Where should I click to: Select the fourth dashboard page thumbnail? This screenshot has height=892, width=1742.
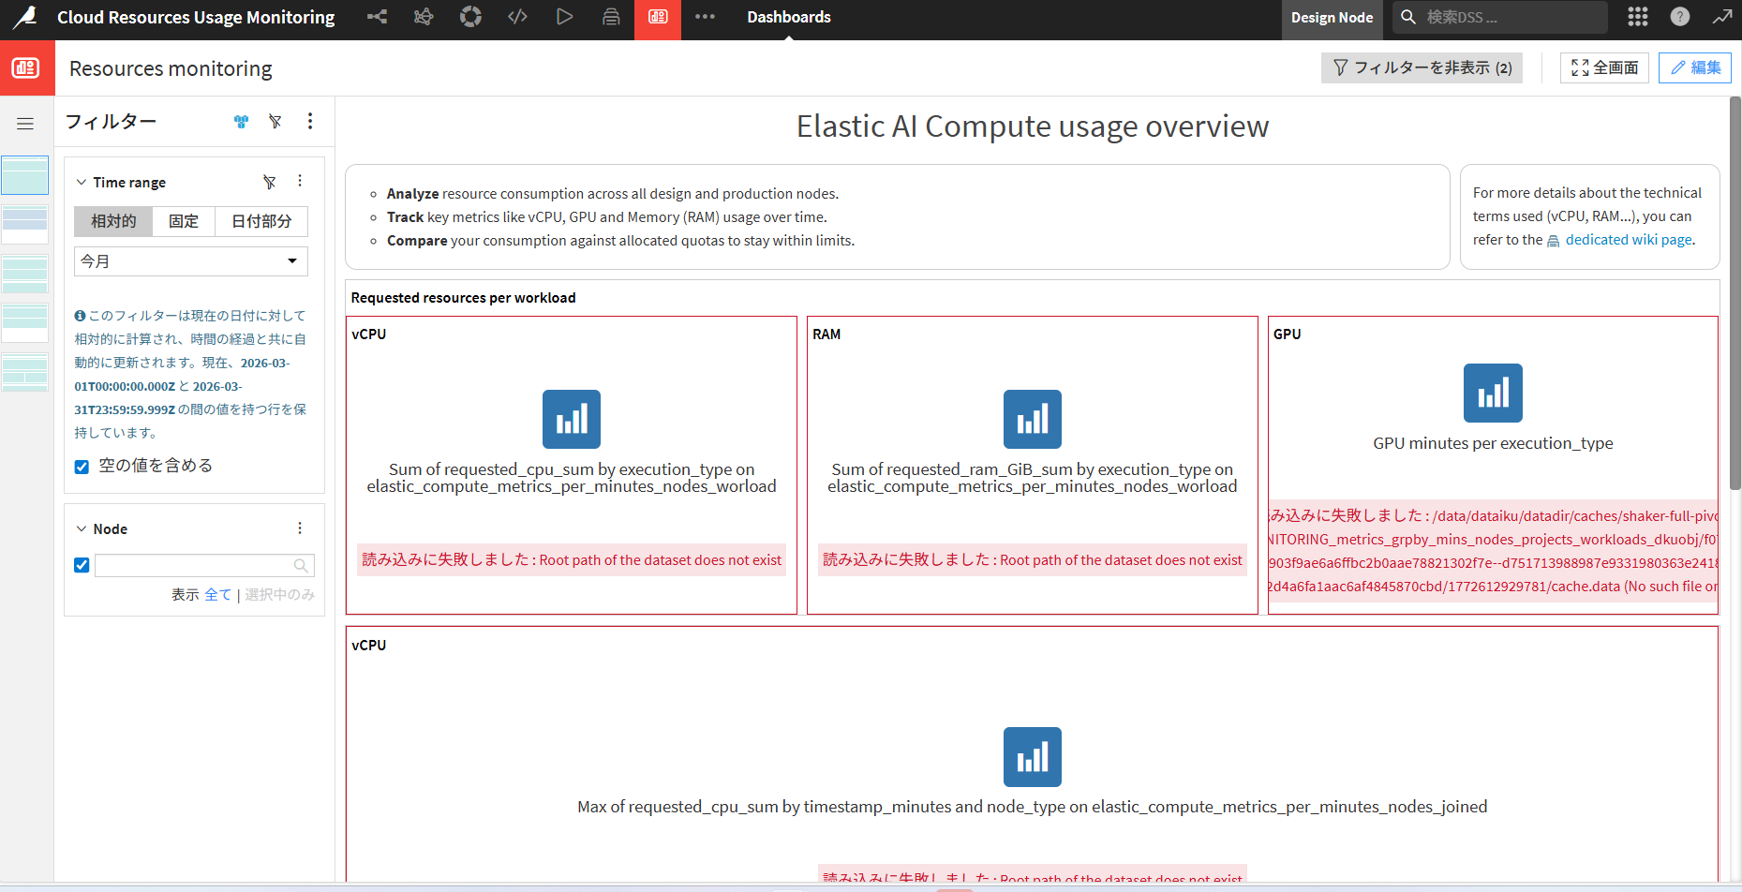25,323
